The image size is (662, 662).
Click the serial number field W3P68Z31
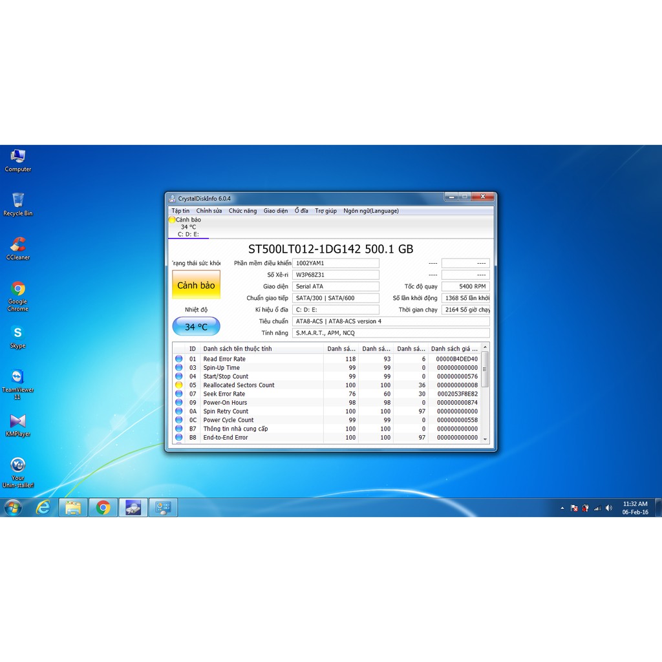coord(336,275)
